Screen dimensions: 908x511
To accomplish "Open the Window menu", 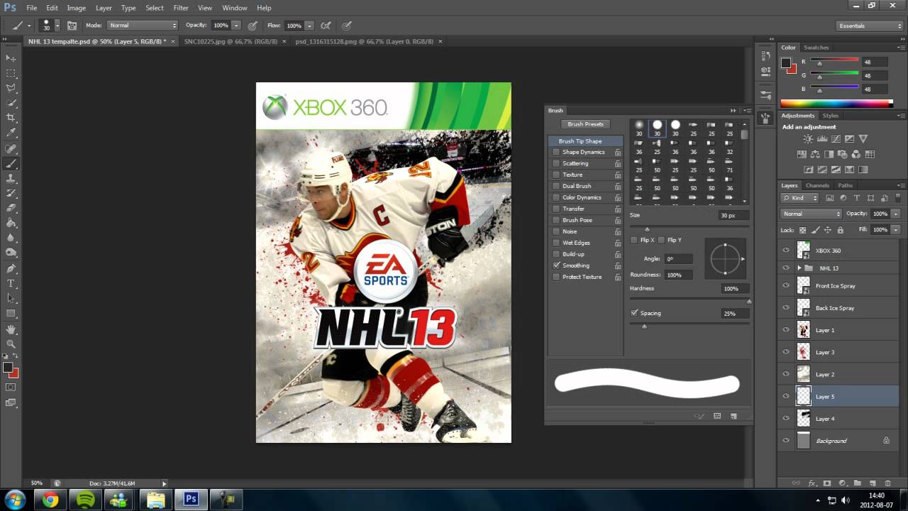I will click(x=235, y=8).
